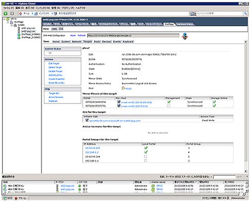The image size is (251, 201).
Task: Click the StorMagic_SvSAN1 VM icon
Action: point(19,34)
